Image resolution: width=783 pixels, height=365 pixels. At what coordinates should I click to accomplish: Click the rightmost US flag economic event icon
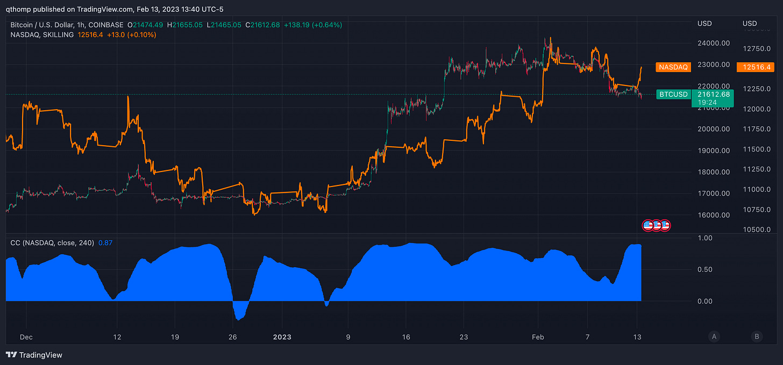(x=665, y=225)
